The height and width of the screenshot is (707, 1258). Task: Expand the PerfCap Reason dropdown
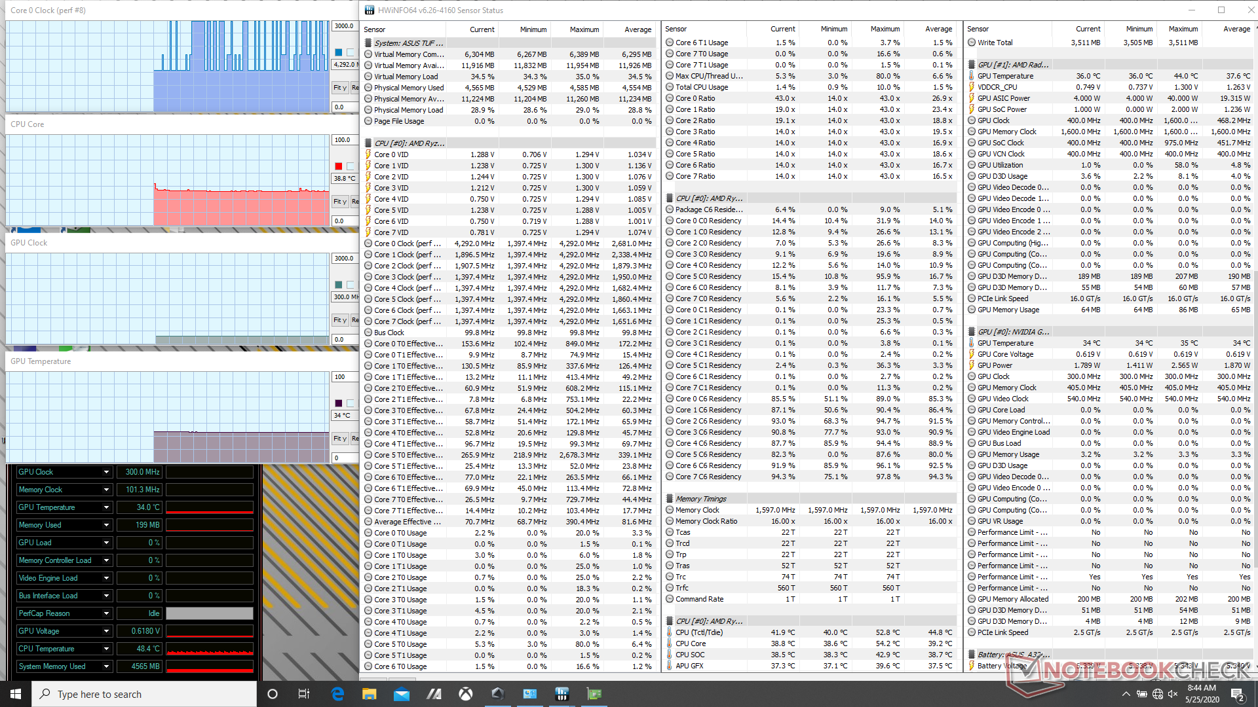point(106,613)
